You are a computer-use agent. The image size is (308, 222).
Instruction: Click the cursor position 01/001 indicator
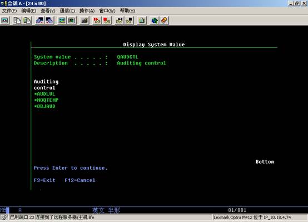tap(237, 210)
